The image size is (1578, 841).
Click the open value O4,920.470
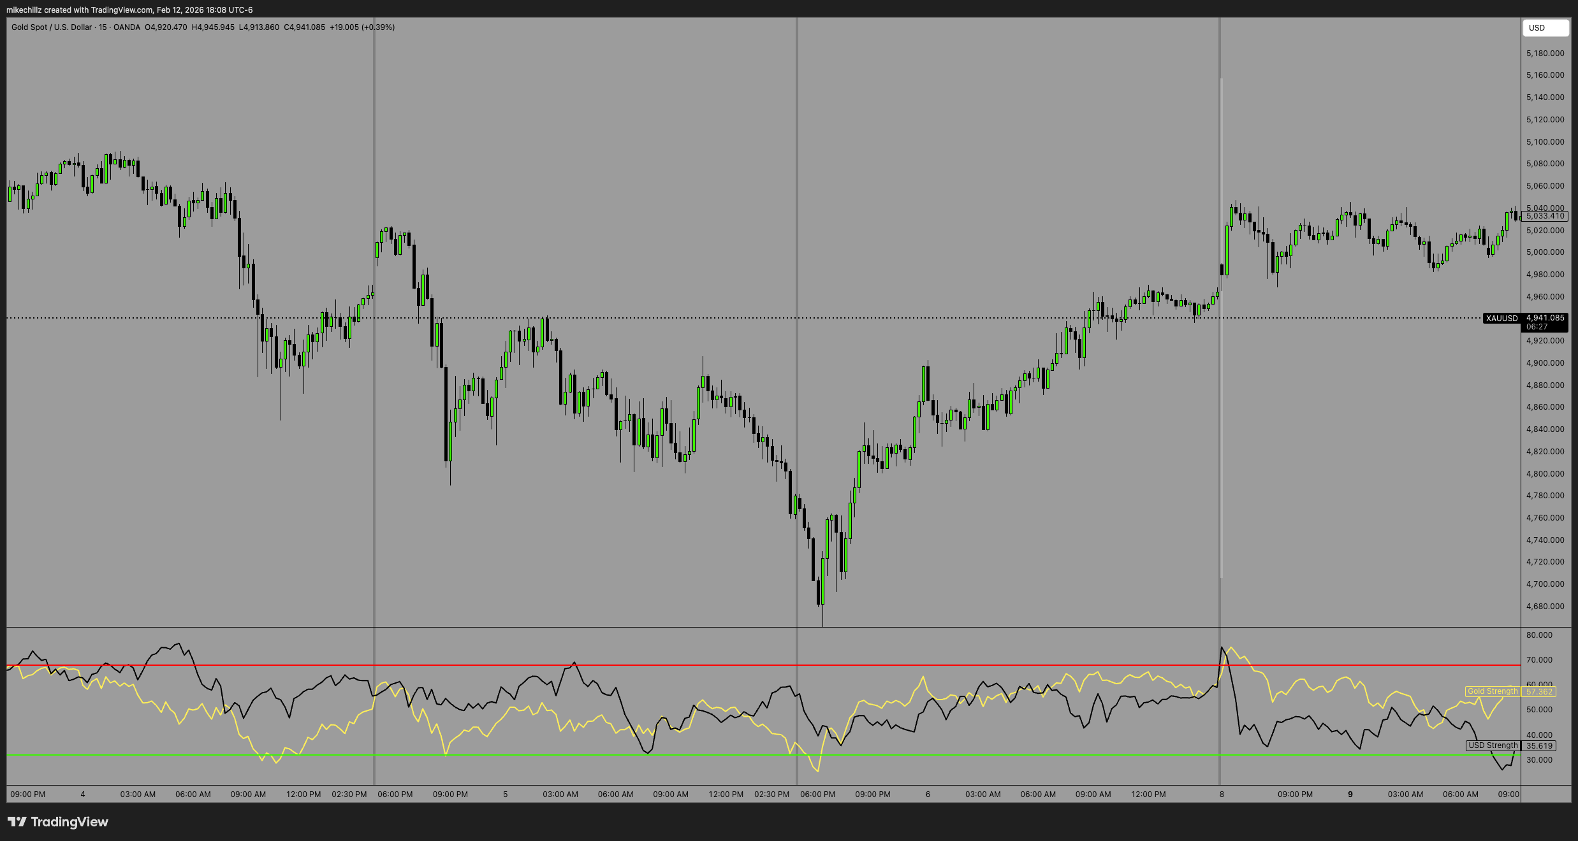pyautogui.click(x=166, y=27)
